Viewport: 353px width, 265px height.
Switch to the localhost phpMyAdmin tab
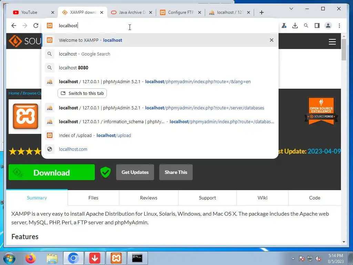227,12
